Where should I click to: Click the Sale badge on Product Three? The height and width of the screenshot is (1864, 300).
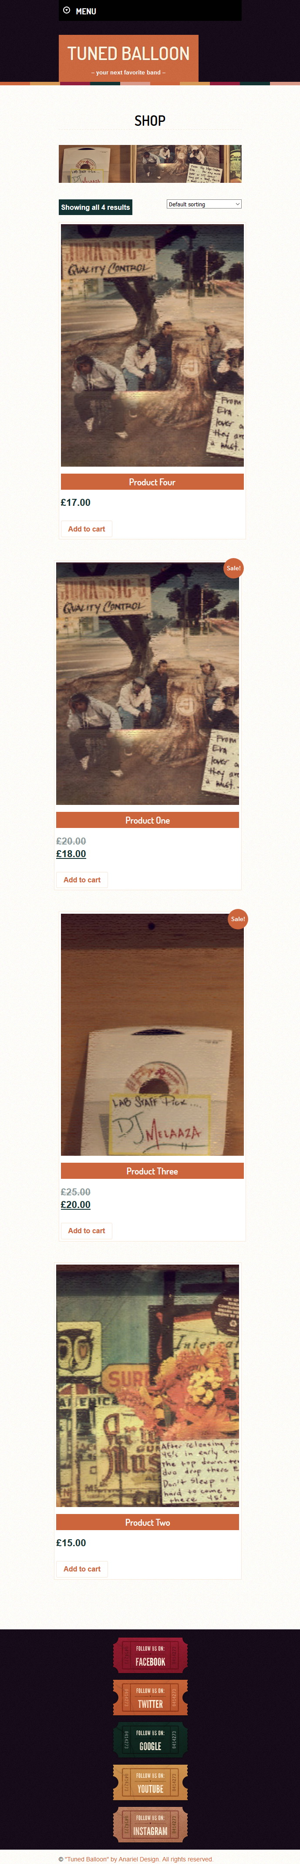click(x=238, y=919)
